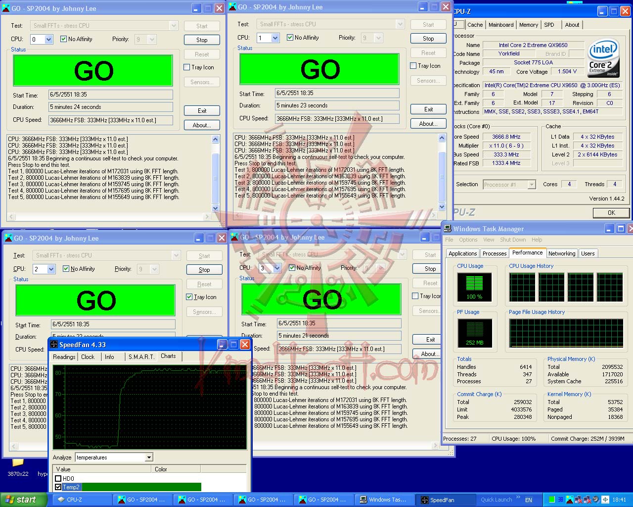Click the EN language indicator on the taskbar
This screenshot has width=633, height=507.
pos(529,500)
